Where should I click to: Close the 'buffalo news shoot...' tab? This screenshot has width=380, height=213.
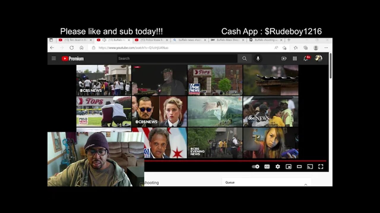[205, 40]
